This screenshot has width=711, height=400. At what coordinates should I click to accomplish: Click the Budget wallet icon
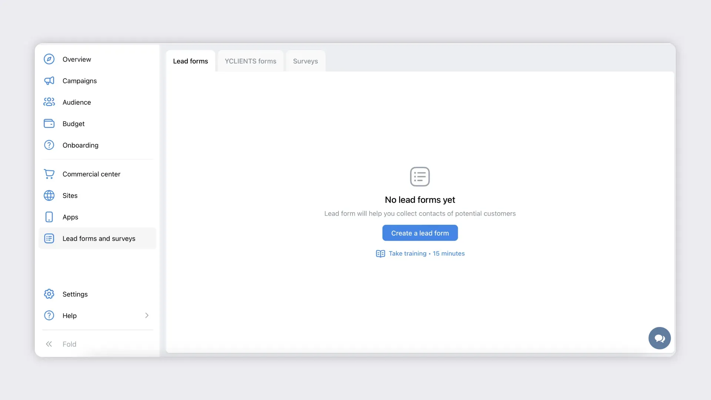(49, 124)
